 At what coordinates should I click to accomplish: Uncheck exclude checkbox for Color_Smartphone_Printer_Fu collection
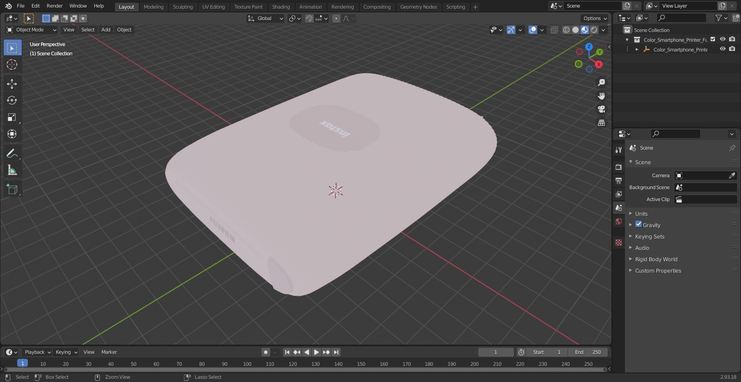coord(713,39)
